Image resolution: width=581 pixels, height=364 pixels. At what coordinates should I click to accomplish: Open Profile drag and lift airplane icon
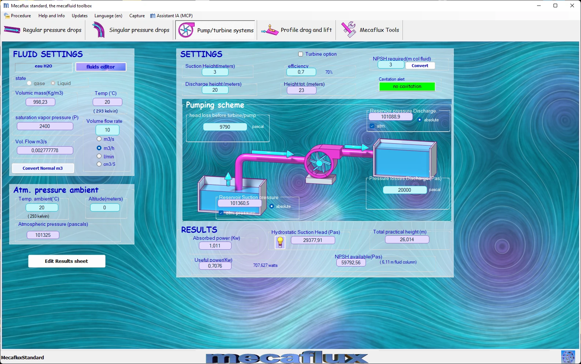[270, 30]
